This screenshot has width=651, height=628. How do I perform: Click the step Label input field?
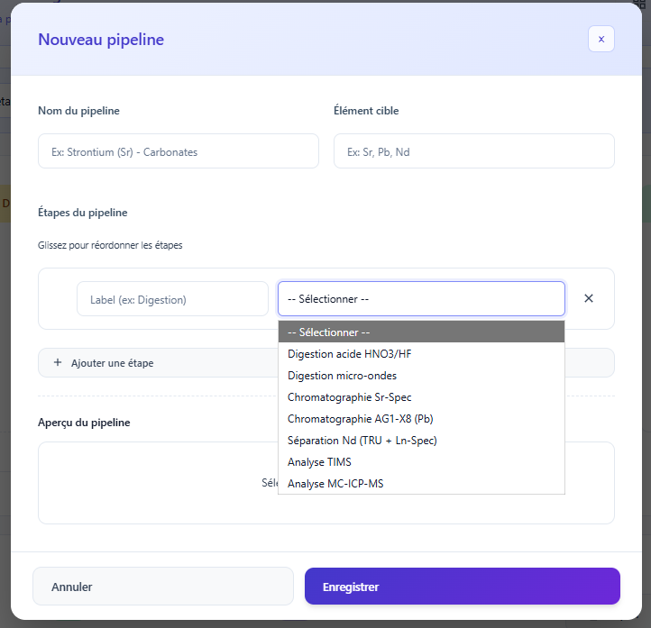pyautogui.click(x=172, y=299)
